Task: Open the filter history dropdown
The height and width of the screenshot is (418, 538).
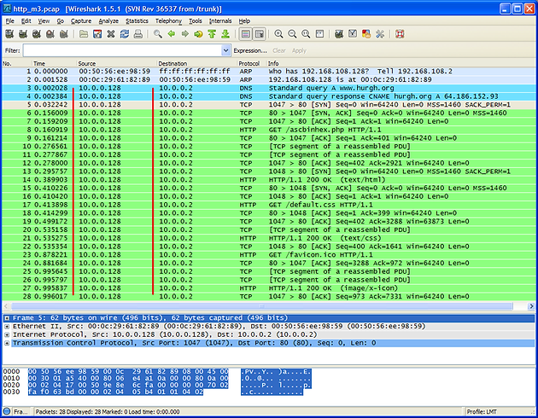Action: (x=225, y=50)
